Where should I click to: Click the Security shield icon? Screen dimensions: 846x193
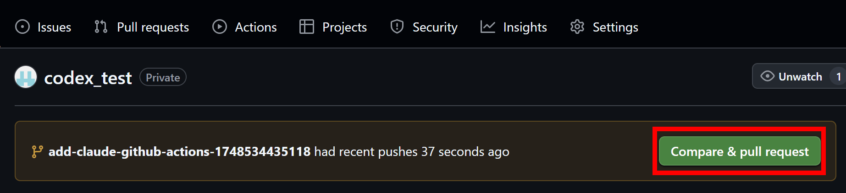(x=397, y=27)
